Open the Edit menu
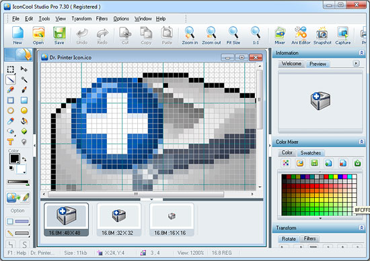The height and width of the screenshot is (261, 370). [x=29, y=19]
